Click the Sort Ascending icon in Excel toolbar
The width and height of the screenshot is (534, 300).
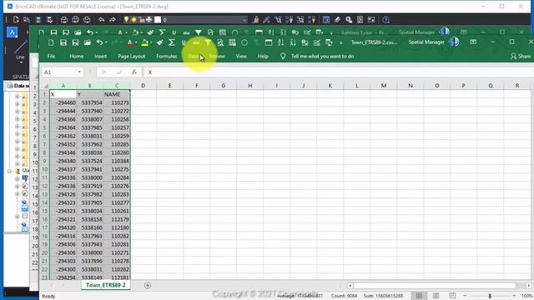[x=280, y=42]
